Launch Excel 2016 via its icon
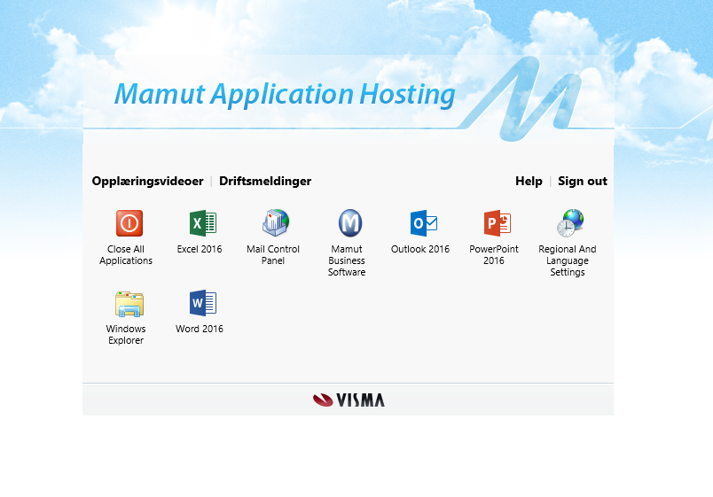 pyautogui.click(x=203, y=223)
